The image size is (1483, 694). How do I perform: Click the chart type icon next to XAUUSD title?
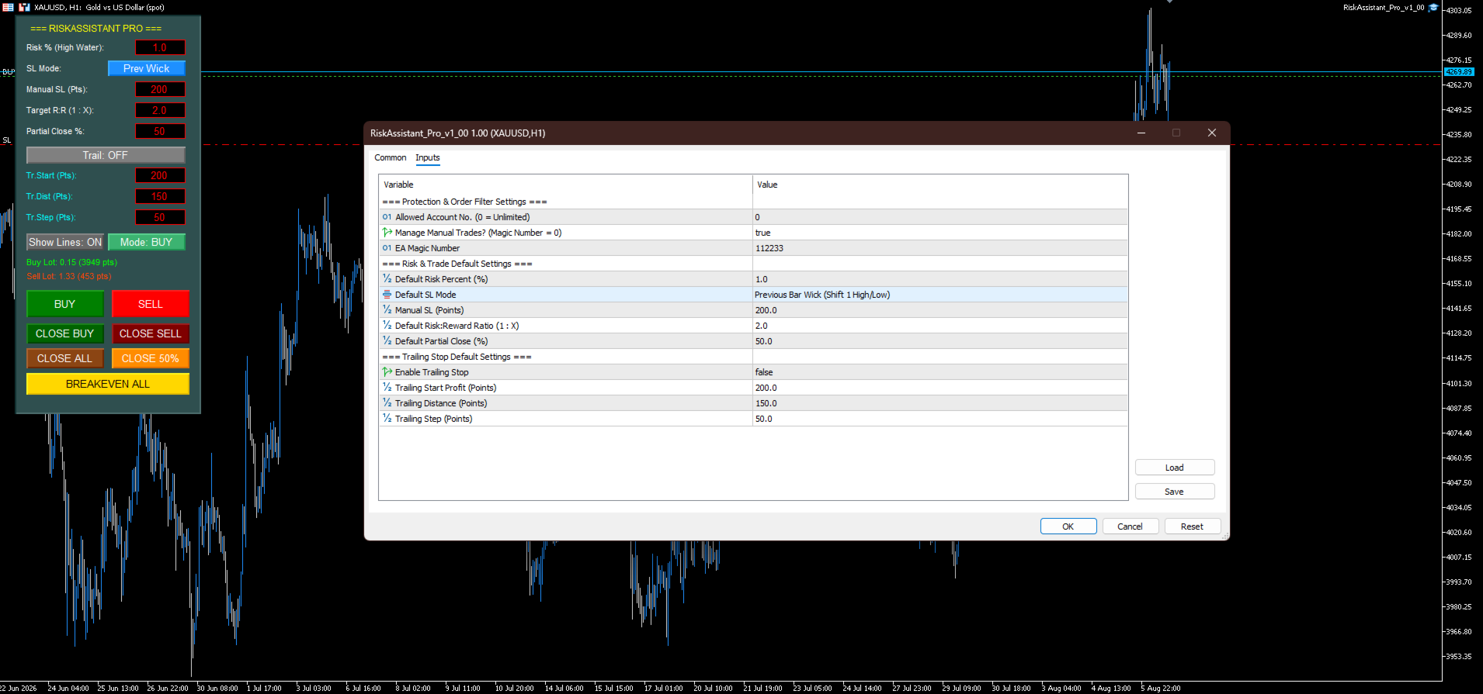pyautogui.click(x=24, y=8)
